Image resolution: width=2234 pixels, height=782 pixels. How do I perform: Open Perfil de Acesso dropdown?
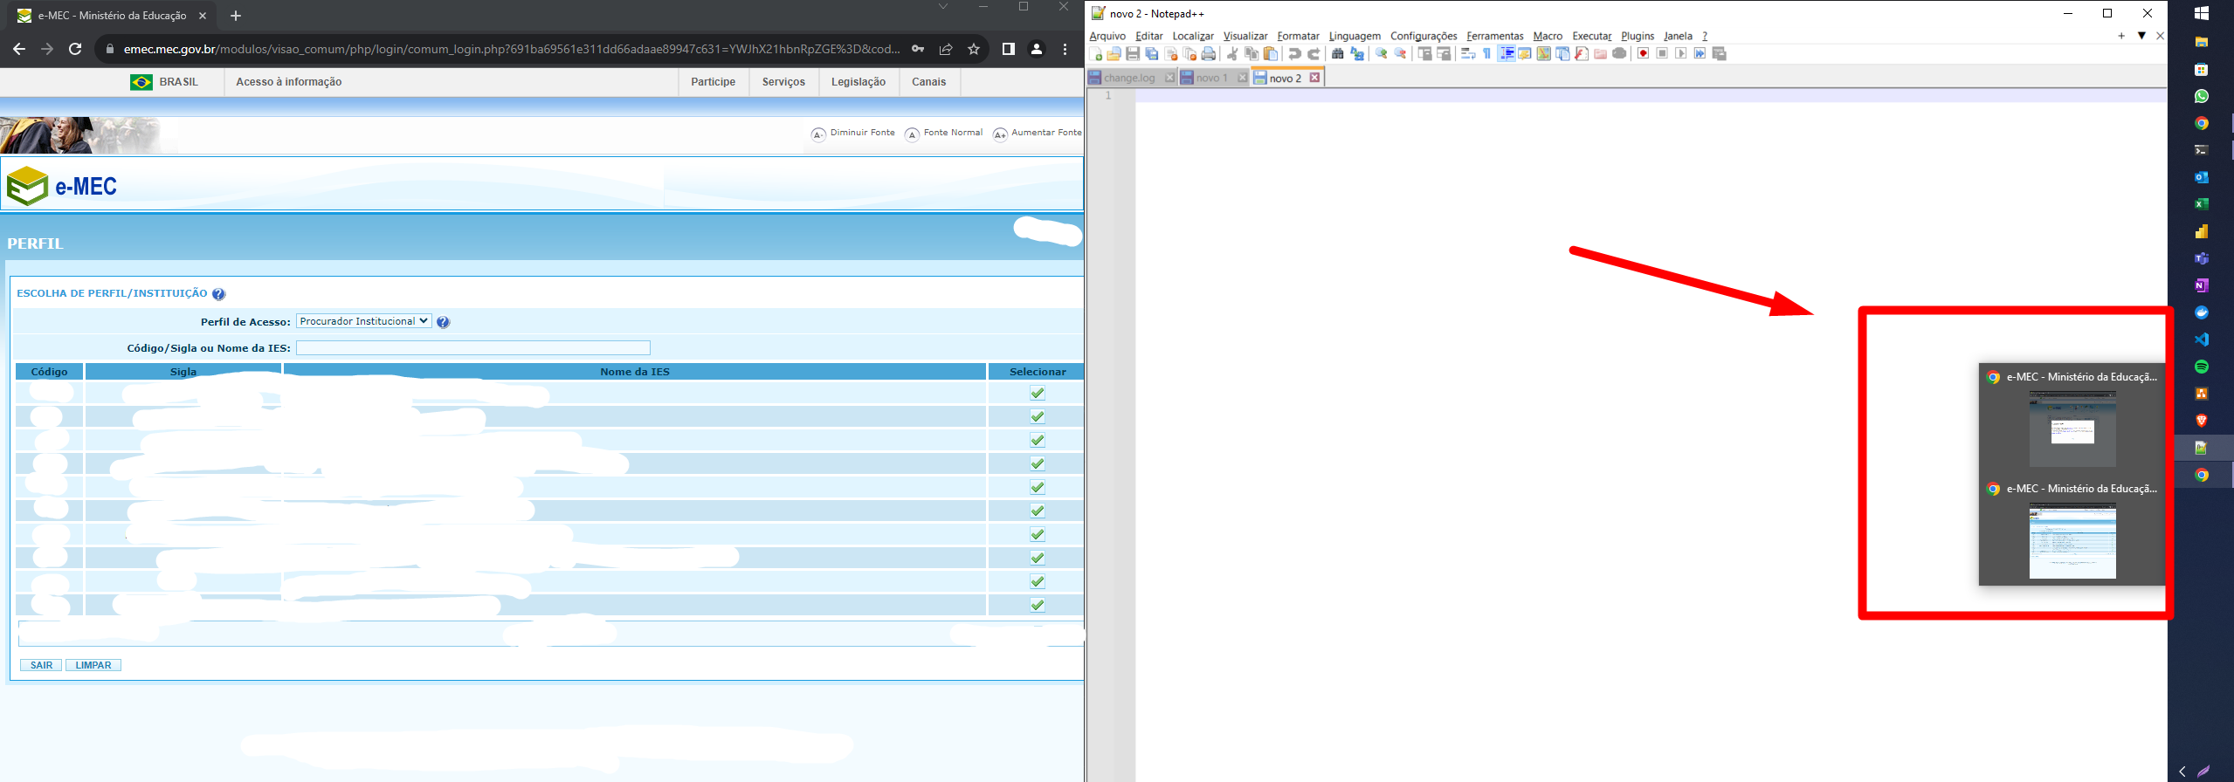[x=364, y=321]
